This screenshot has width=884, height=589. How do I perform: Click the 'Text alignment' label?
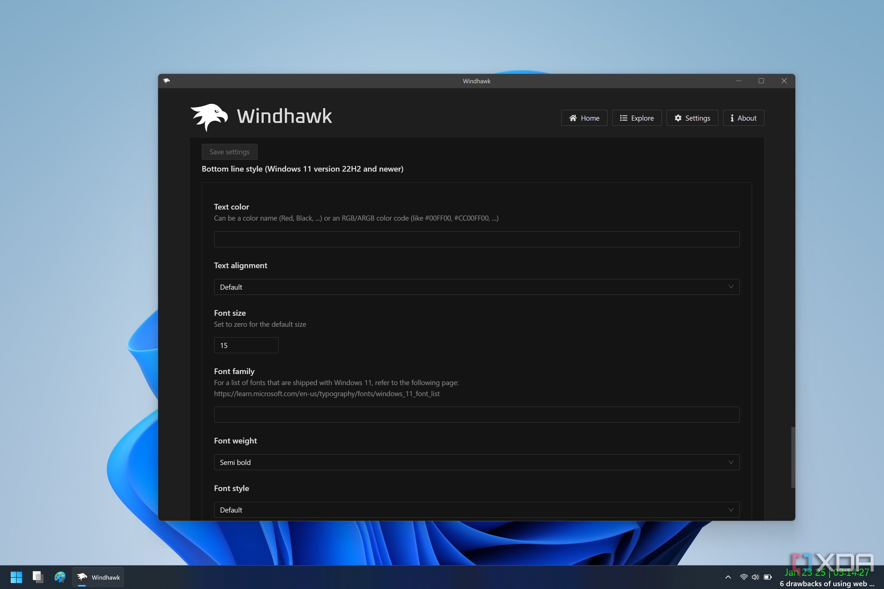point(241,265)
